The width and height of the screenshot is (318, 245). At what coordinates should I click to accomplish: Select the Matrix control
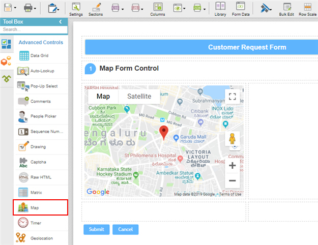pos(42,193)
